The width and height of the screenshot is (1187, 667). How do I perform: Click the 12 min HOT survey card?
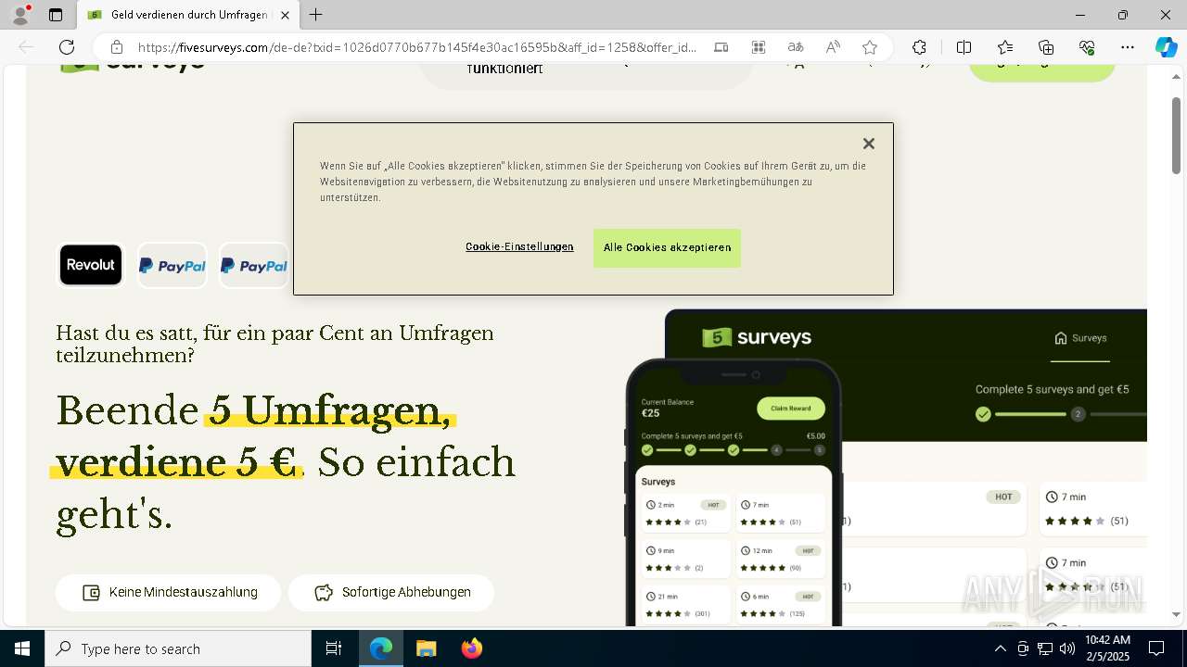pos(780,559)
